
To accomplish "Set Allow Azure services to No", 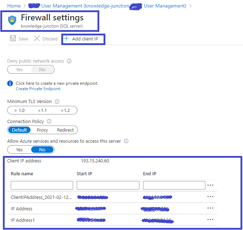I will point(42,150).
